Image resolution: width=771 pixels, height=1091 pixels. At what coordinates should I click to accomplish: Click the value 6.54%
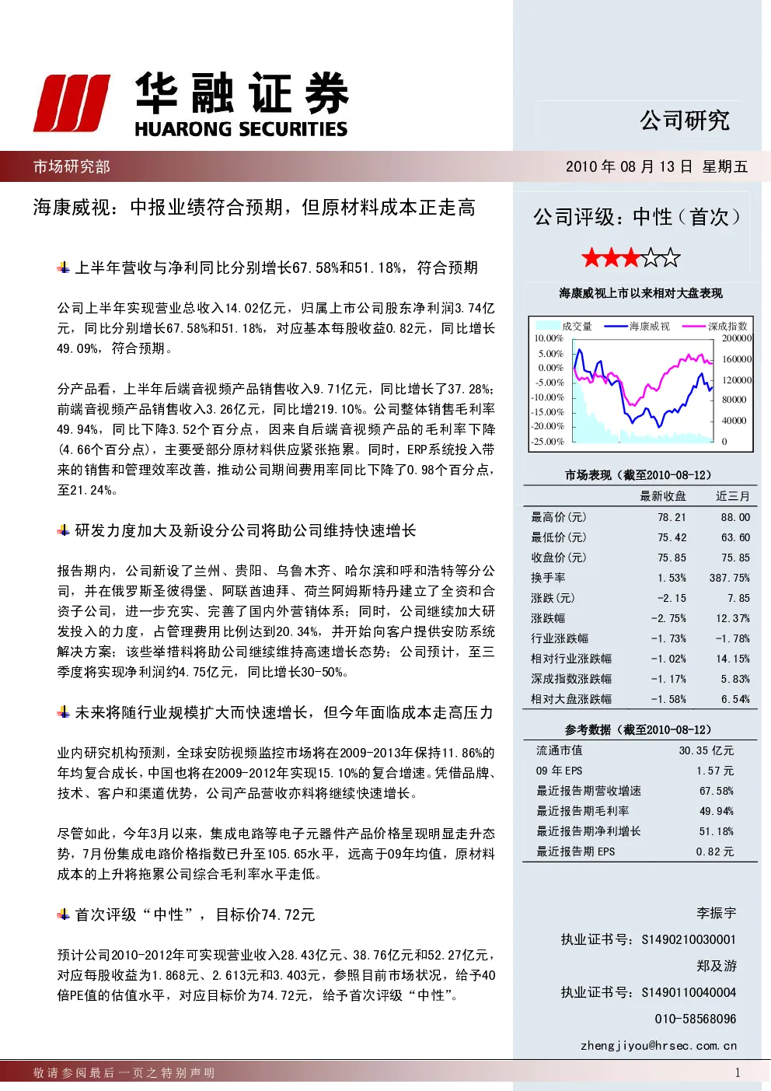click(x=735, y=699)
